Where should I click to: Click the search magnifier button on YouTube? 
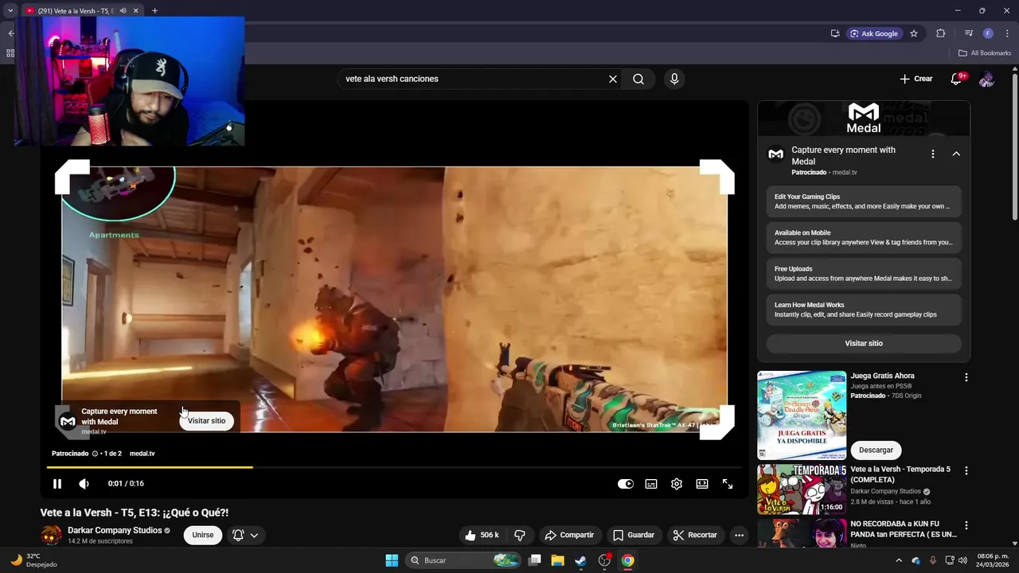point(638,79)
